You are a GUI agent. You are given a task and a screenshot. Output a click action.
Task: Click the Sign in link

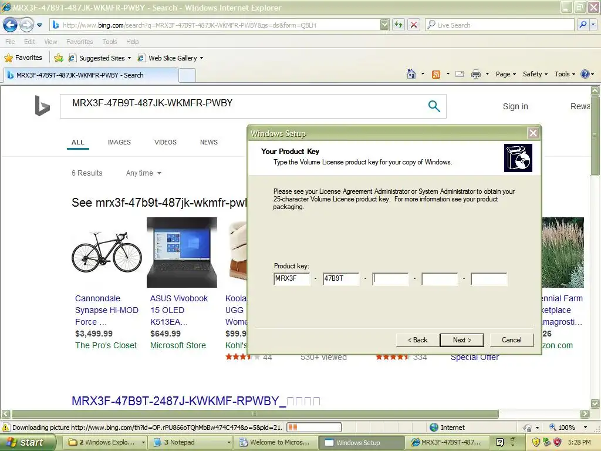click(515, 106)
